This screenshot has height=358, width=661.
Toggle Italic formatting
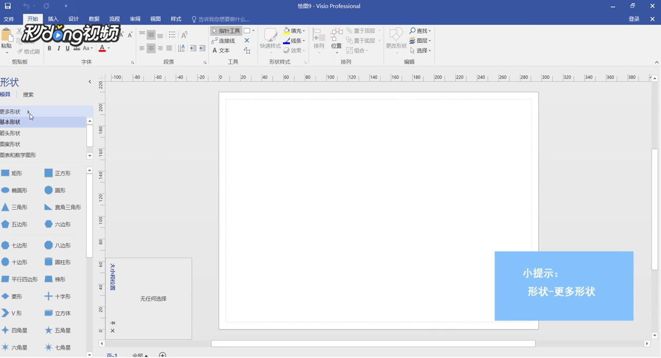tap(58, 48)
